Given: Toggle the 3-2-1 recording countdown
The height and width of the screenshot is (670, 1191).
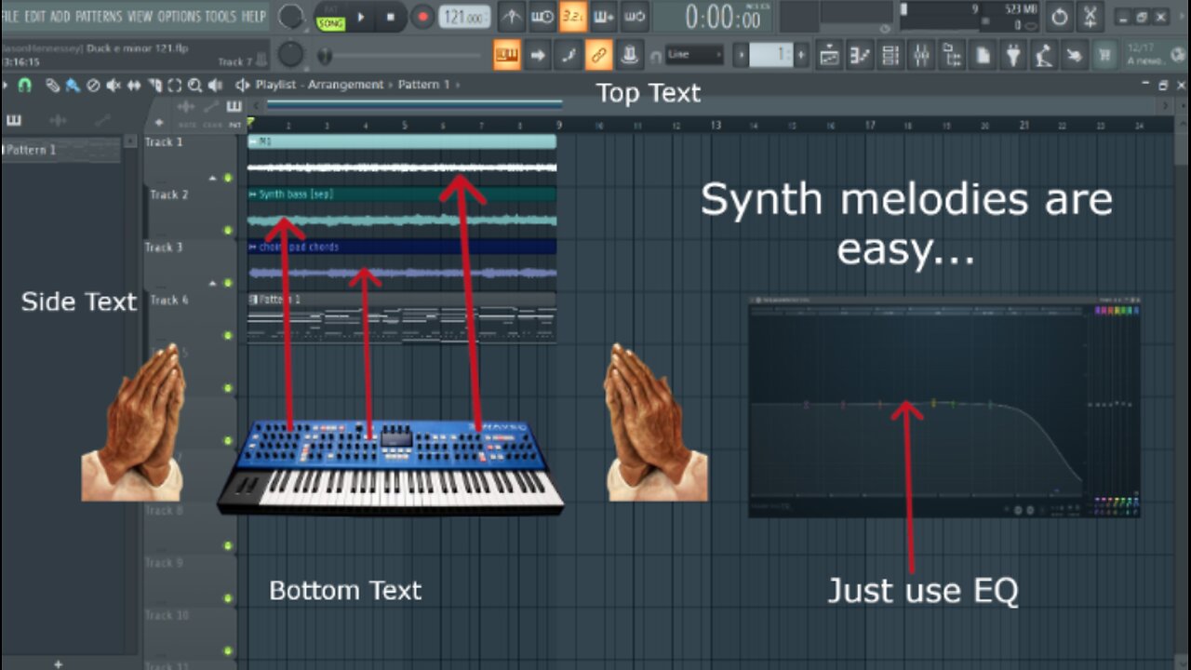Looking at the screenshot, I should click(573, 17).
